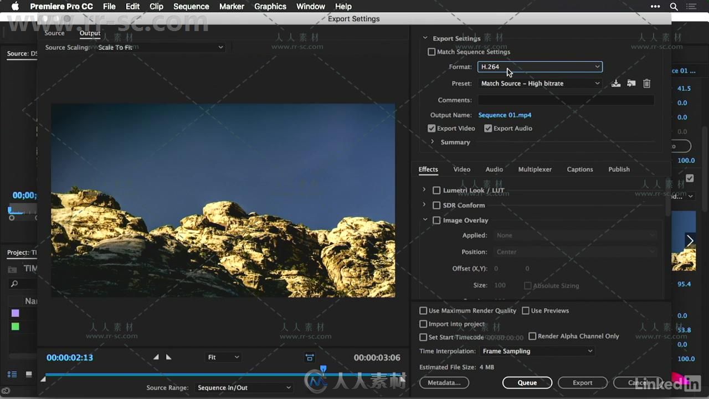This screenshot has width=709, height=399.
Task: Open the Time Interpolation dropdown
Action: coord(537,351)
